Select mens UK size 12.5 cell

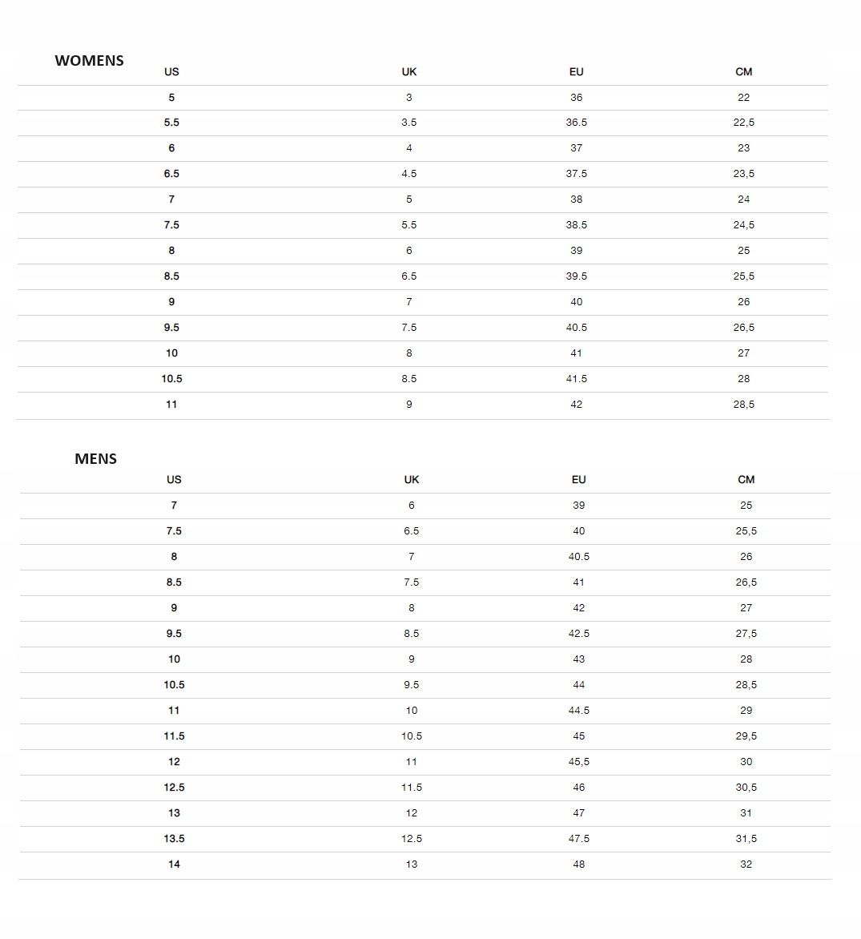pyautogui.click(x=411, y=839)
